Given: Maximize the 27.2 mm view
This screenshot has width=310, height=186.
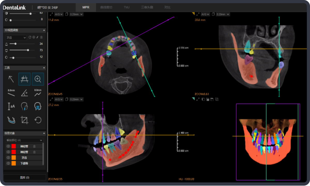Looking at the screenshot, I should point(51,99).
